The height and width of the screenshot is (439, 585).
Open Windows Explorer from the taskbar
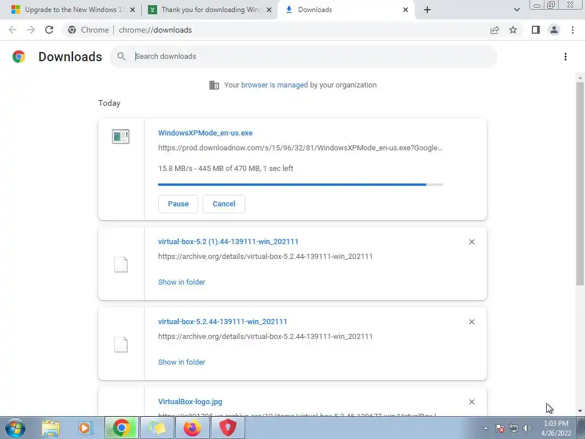point(51,428)
